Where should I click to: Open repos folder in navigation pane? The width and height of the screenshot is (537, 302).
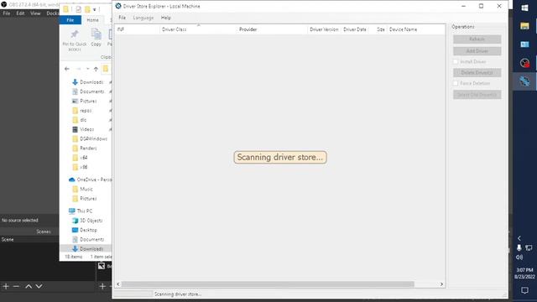click(86, 111)
